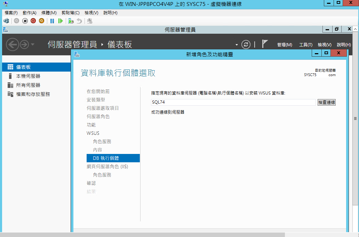Open 儀表板 from the sidebar

[37, 67]
